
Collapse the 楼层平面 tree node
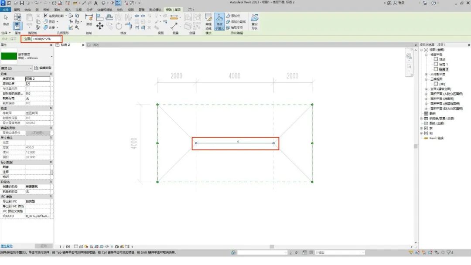[427, 55]
